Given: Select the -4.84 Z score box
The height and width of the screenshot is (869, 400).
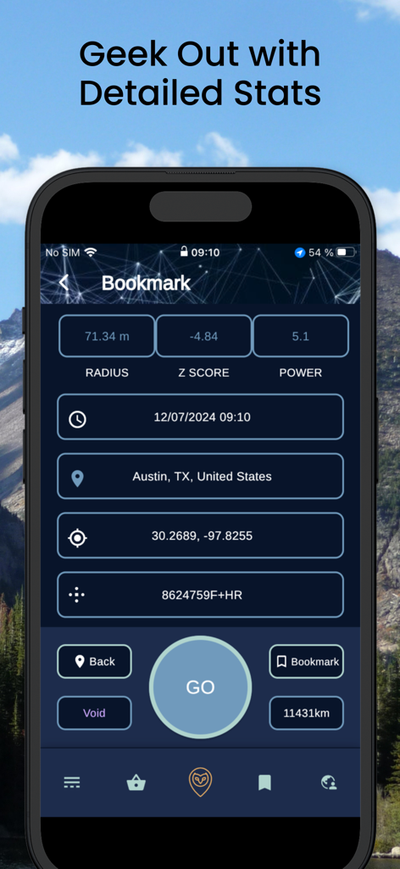Looking at the screenshot, I should (x=203, y=336).
